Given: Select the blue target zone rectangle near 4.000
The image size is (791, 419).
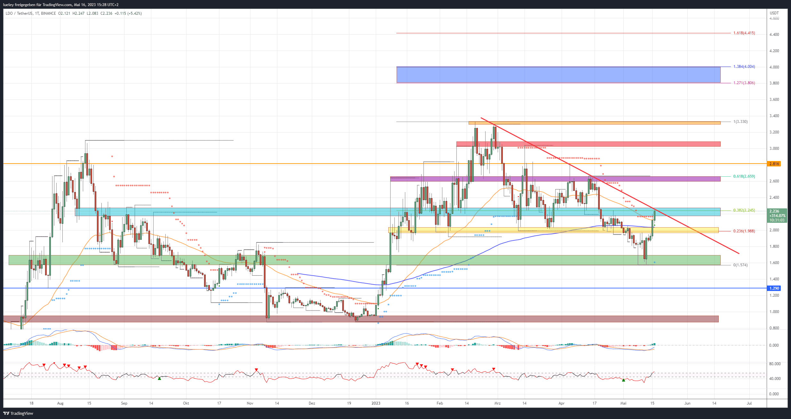Looking at the screenshot, I should tap(558, 75).
